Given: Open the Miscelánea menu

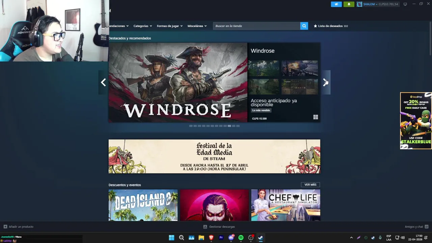Looking at the screenshot, I should 197,26.
